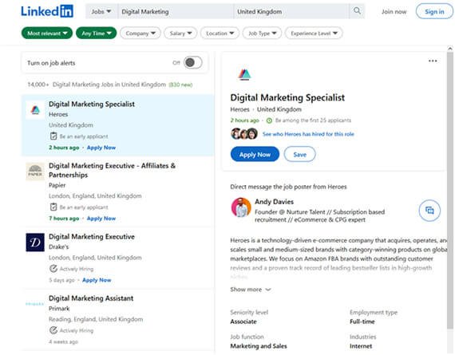The height and width of the screenshot is (355, 455).
Task: Apply Now link under Heroes listing
Action: point(101,148)
